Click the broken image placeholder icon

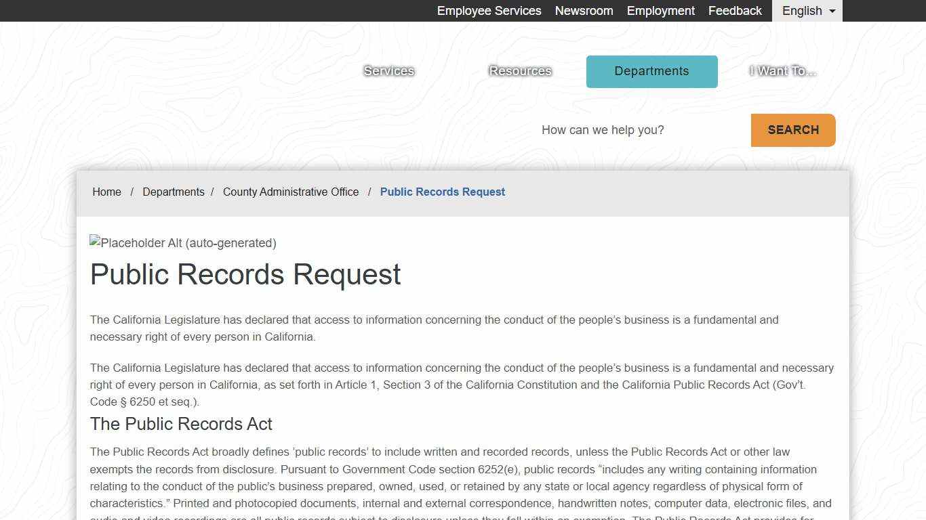tap(94, 242)
